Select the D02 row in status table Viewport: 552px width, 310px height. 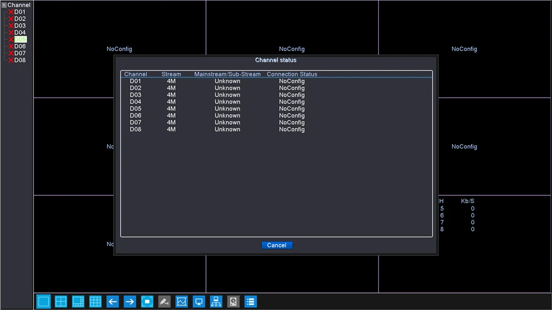tap(277, 88)
